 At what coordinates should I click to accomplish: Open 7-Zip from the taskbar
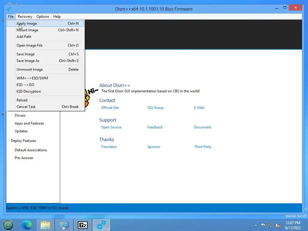point(83,225)
